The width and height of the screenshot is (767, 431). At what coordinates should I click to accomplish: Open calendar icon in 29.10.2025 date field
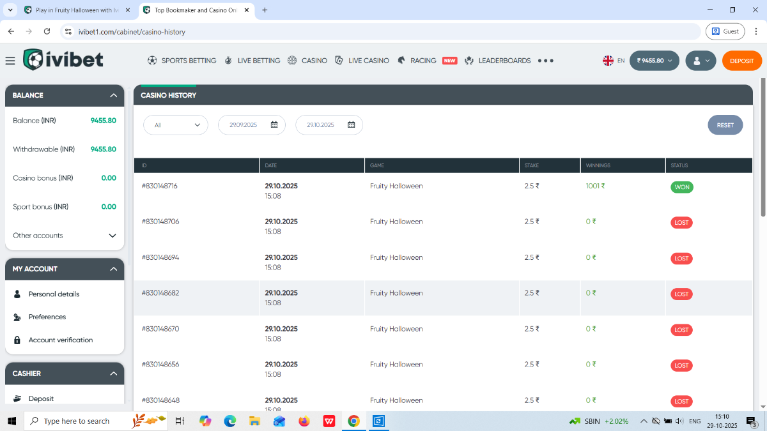pos(351,125)
